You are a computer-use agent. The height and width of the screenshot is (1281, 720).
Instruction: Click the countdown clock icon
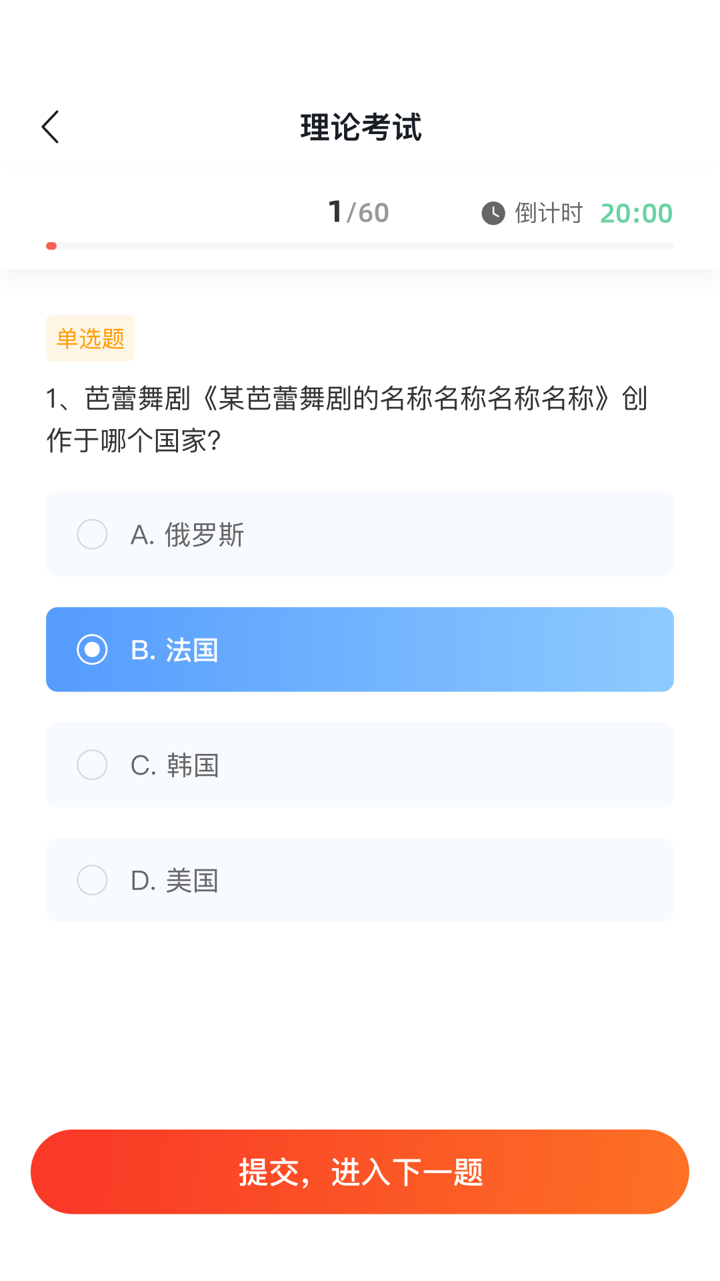pyautogui.click(x=493, y=213)
